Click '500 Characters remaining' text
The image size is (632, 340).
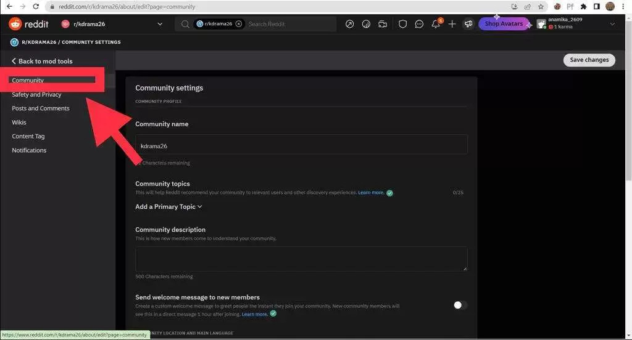pyautogui.click(x=164, y=277)
